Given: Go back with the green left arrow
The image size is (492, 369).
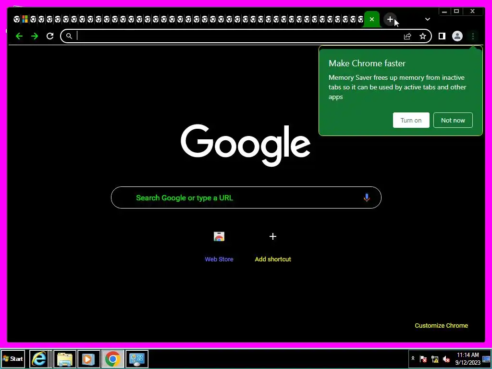Looking at the screenshot, I should pos(19,36).
